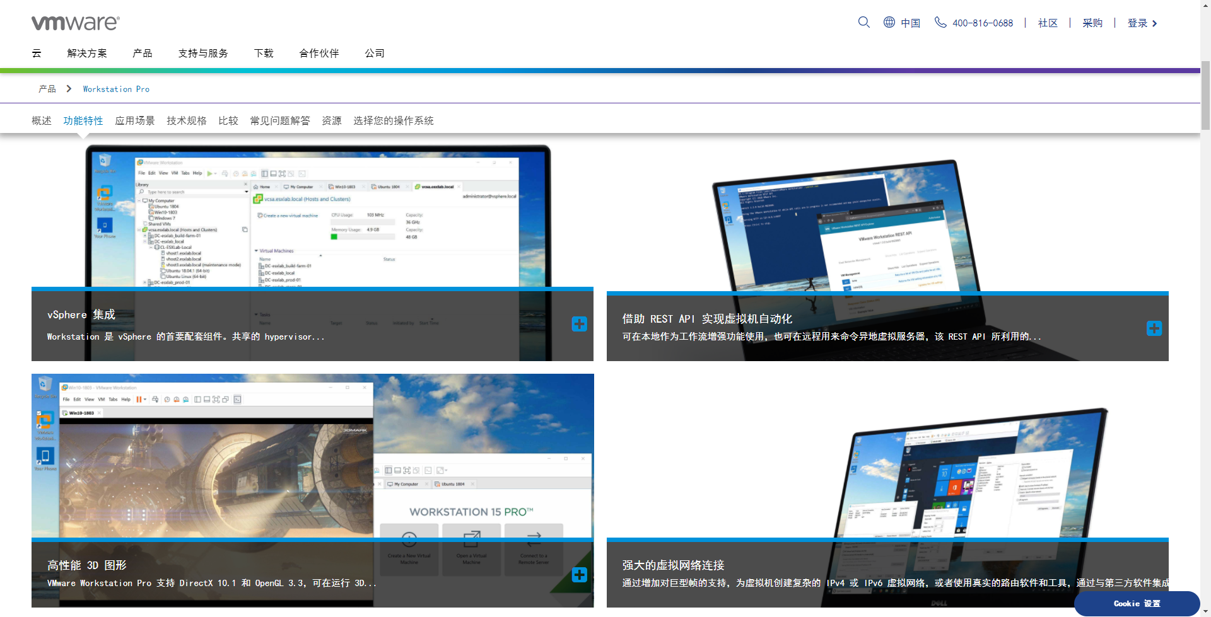
Task: Click the 社区 link
Action: [1047, 23]
